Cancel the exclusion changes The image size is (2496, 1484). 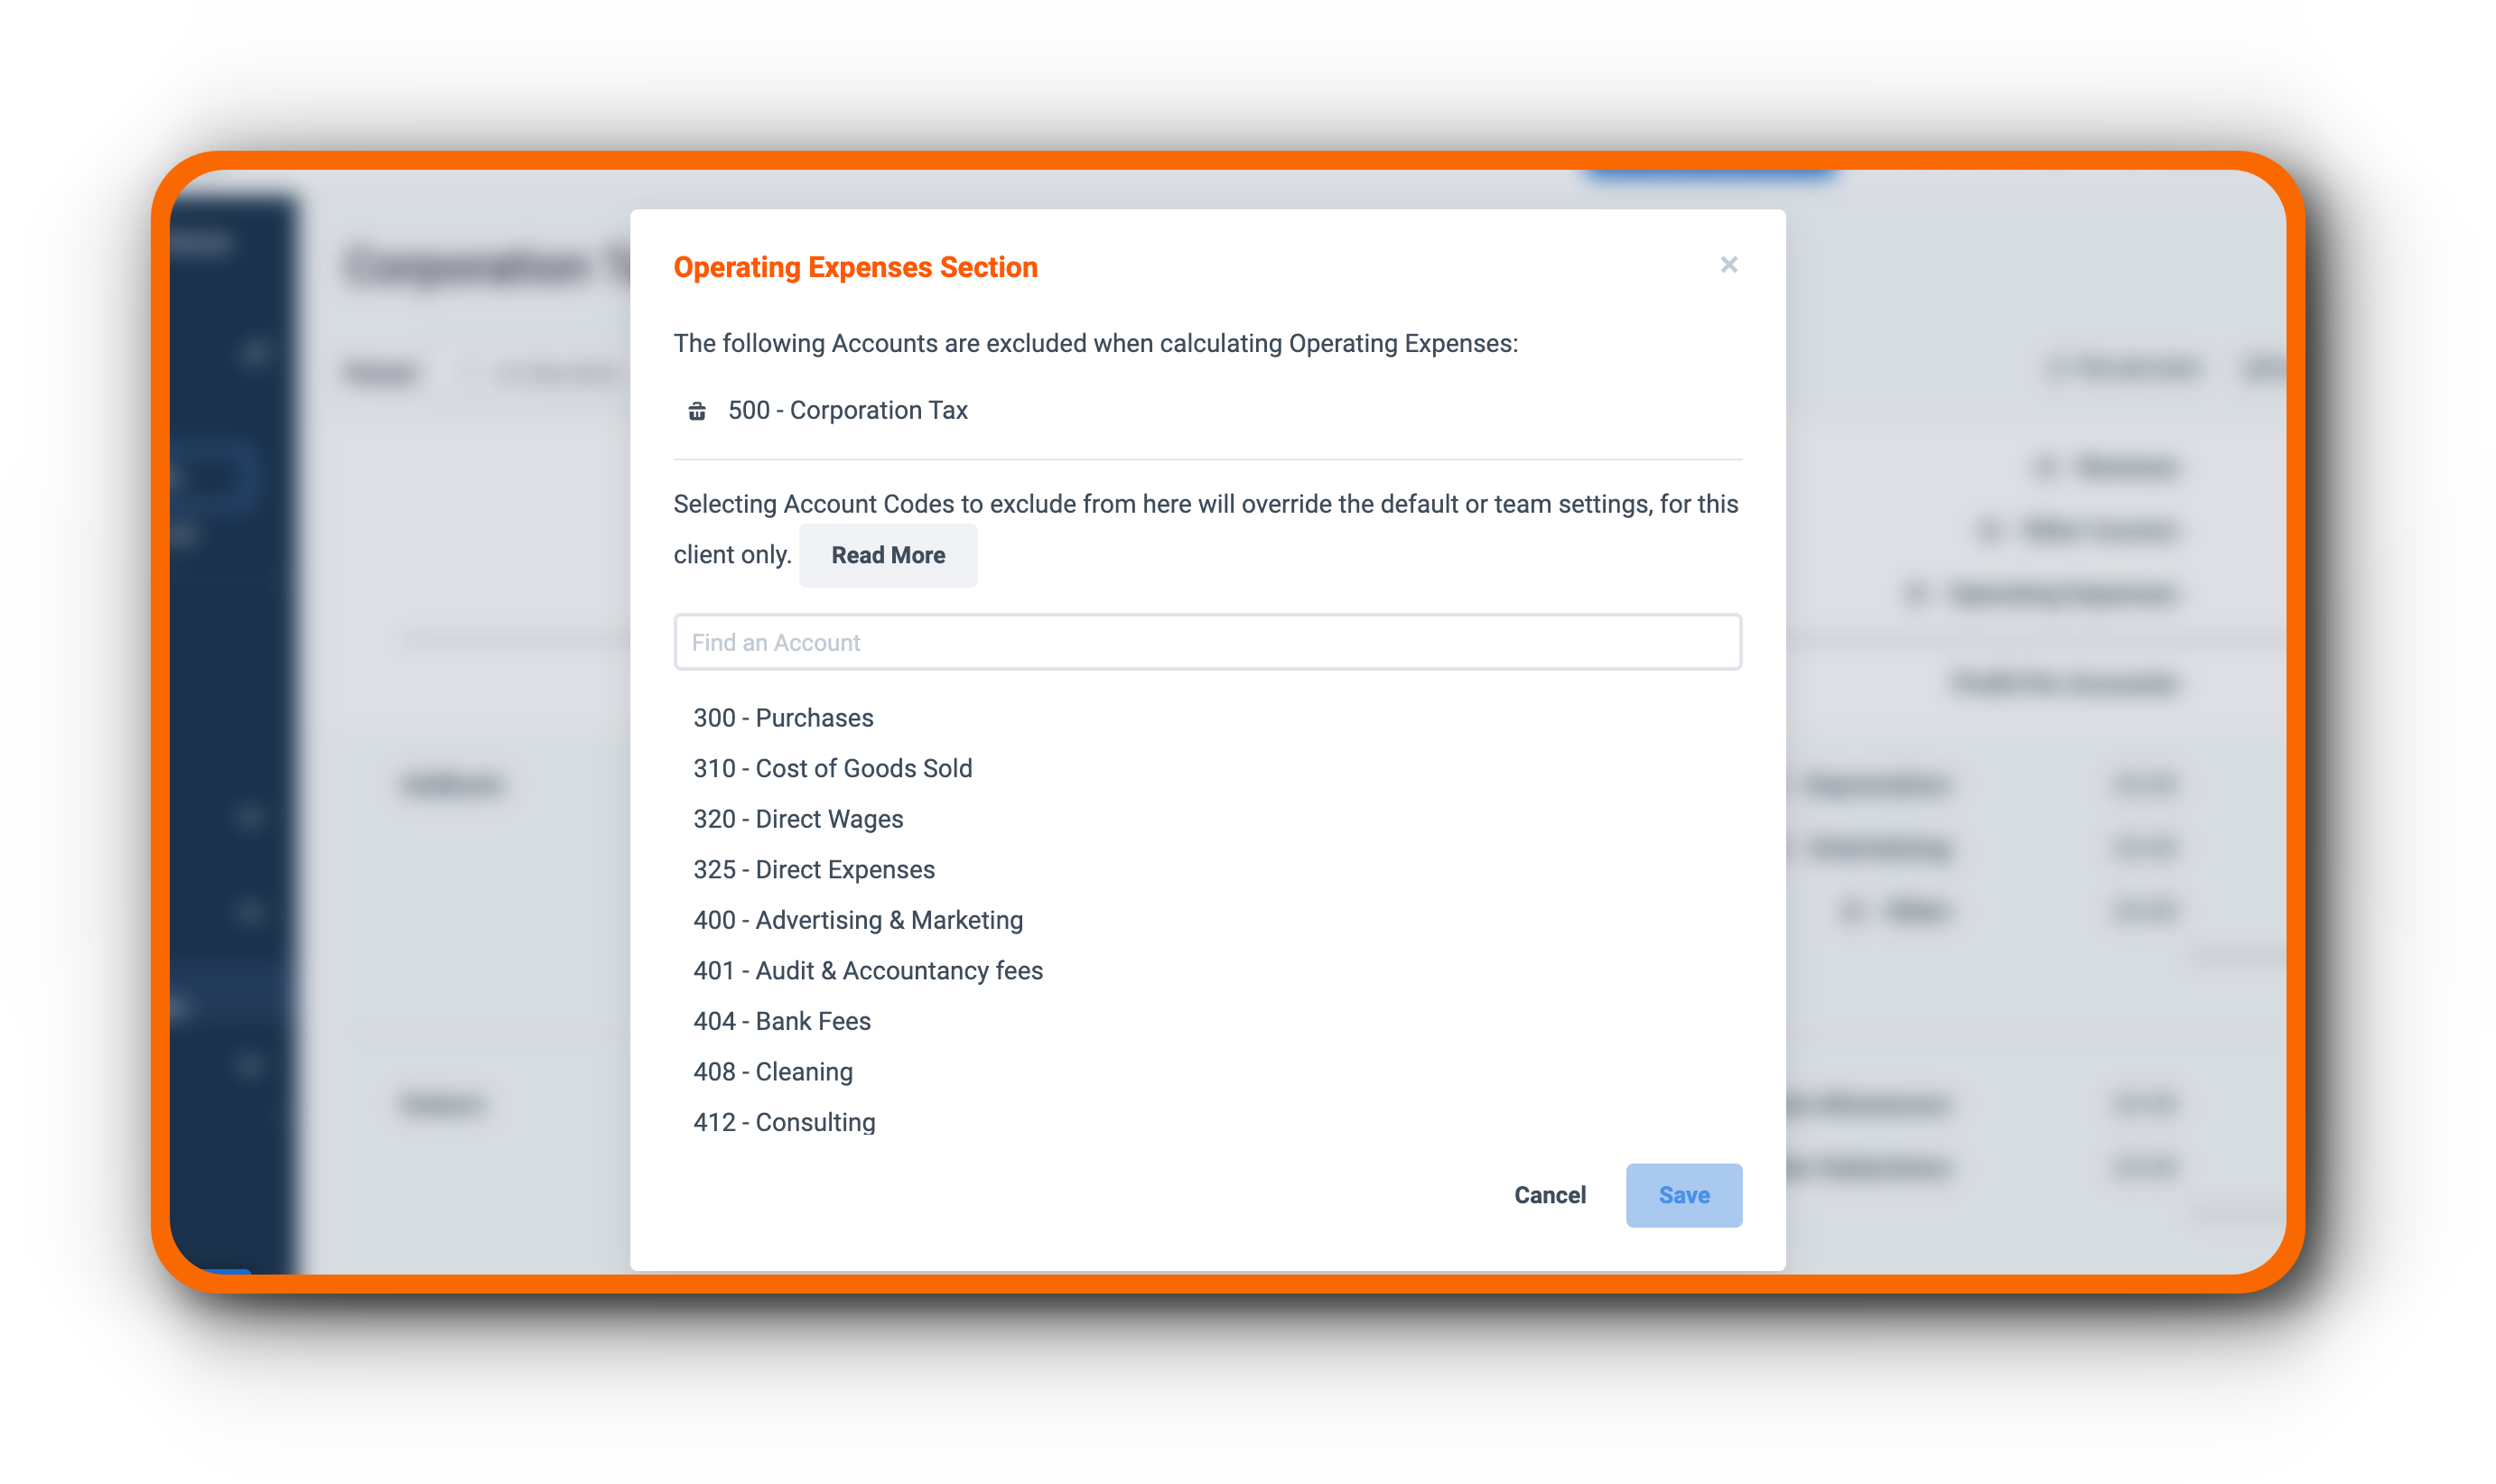(1550, 1195)
